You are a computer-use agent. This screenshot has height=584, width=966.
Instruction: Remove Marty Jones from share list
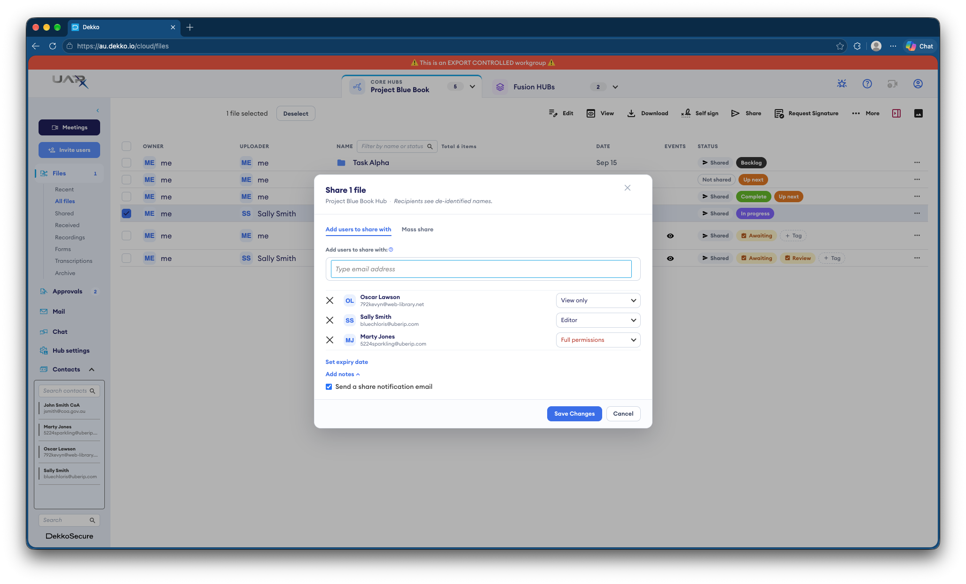click(330, 340)
